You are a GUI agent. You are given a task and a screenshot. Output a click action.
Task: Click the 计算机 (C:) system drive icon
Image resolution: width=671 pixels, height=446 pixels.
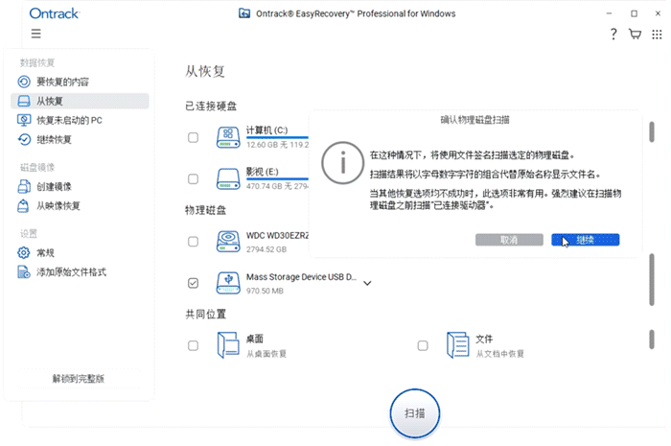click(228, 137)
